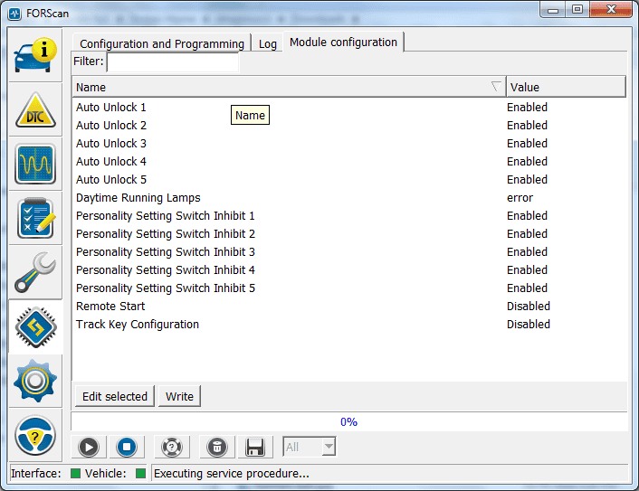Maximize the FORScan window

click(x=577, y=10)
